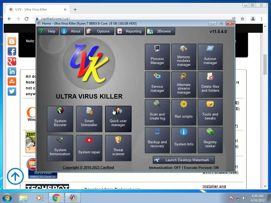Select the UVK - Ultra Virus Killer tab
Screen dimensions: 271x203
point(38,10)
